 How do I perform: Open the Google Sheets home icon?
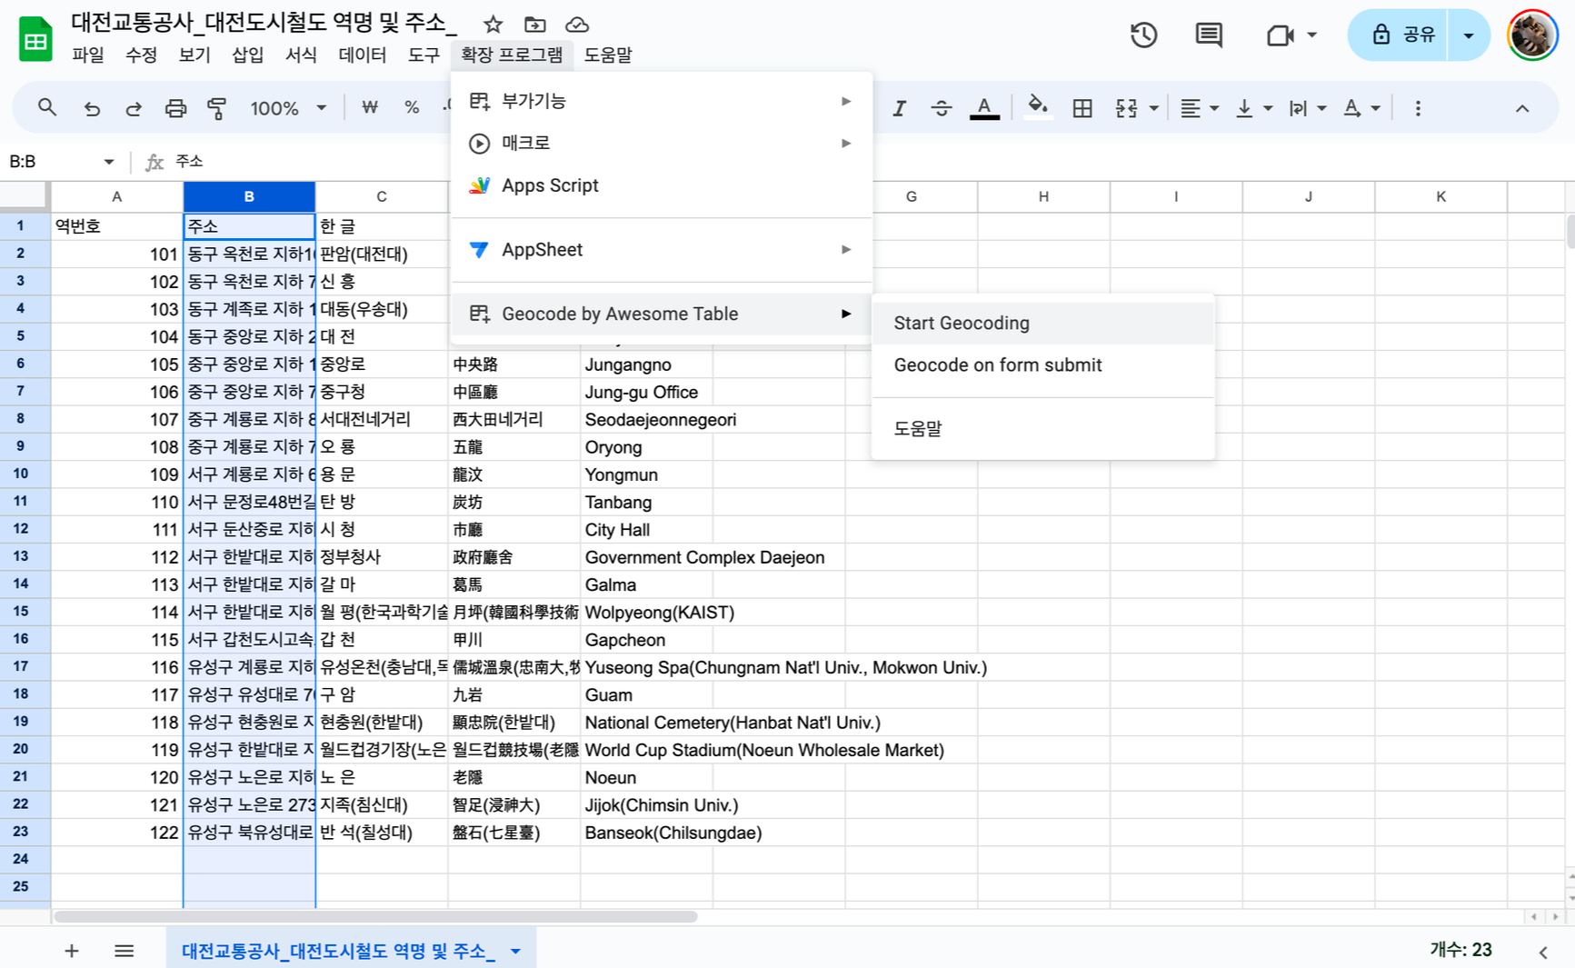click(x=35, y=39)
